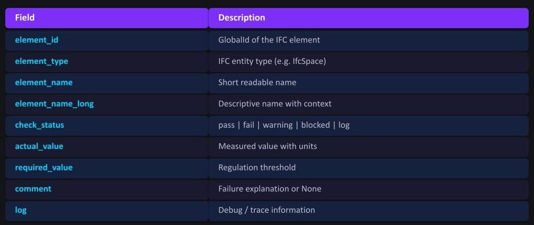This screenshot has width=534, height=225.
Task: Click the Field column header
Action: tap(25, 18)
